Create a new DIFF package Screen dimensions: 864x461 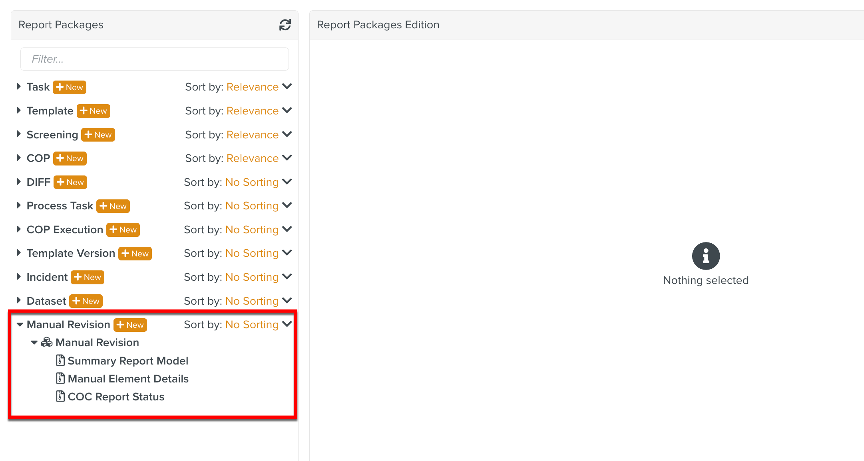click(x=70, y=182)
